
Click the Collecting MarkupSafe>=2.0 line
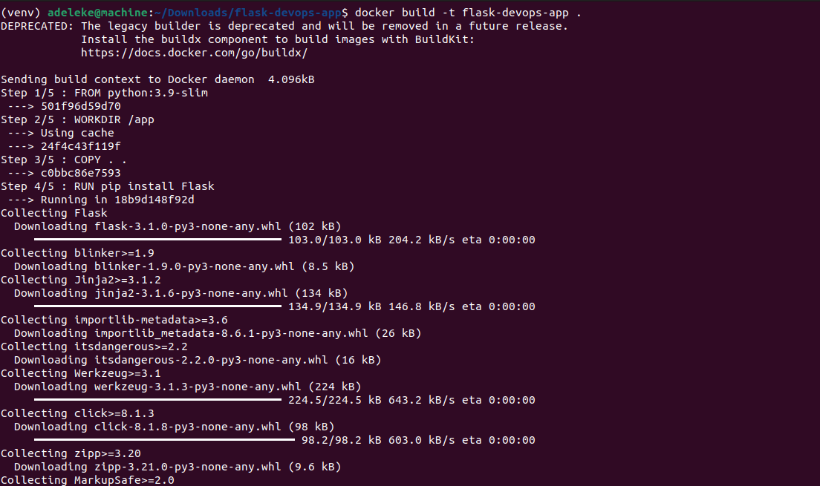click(88, 480)
